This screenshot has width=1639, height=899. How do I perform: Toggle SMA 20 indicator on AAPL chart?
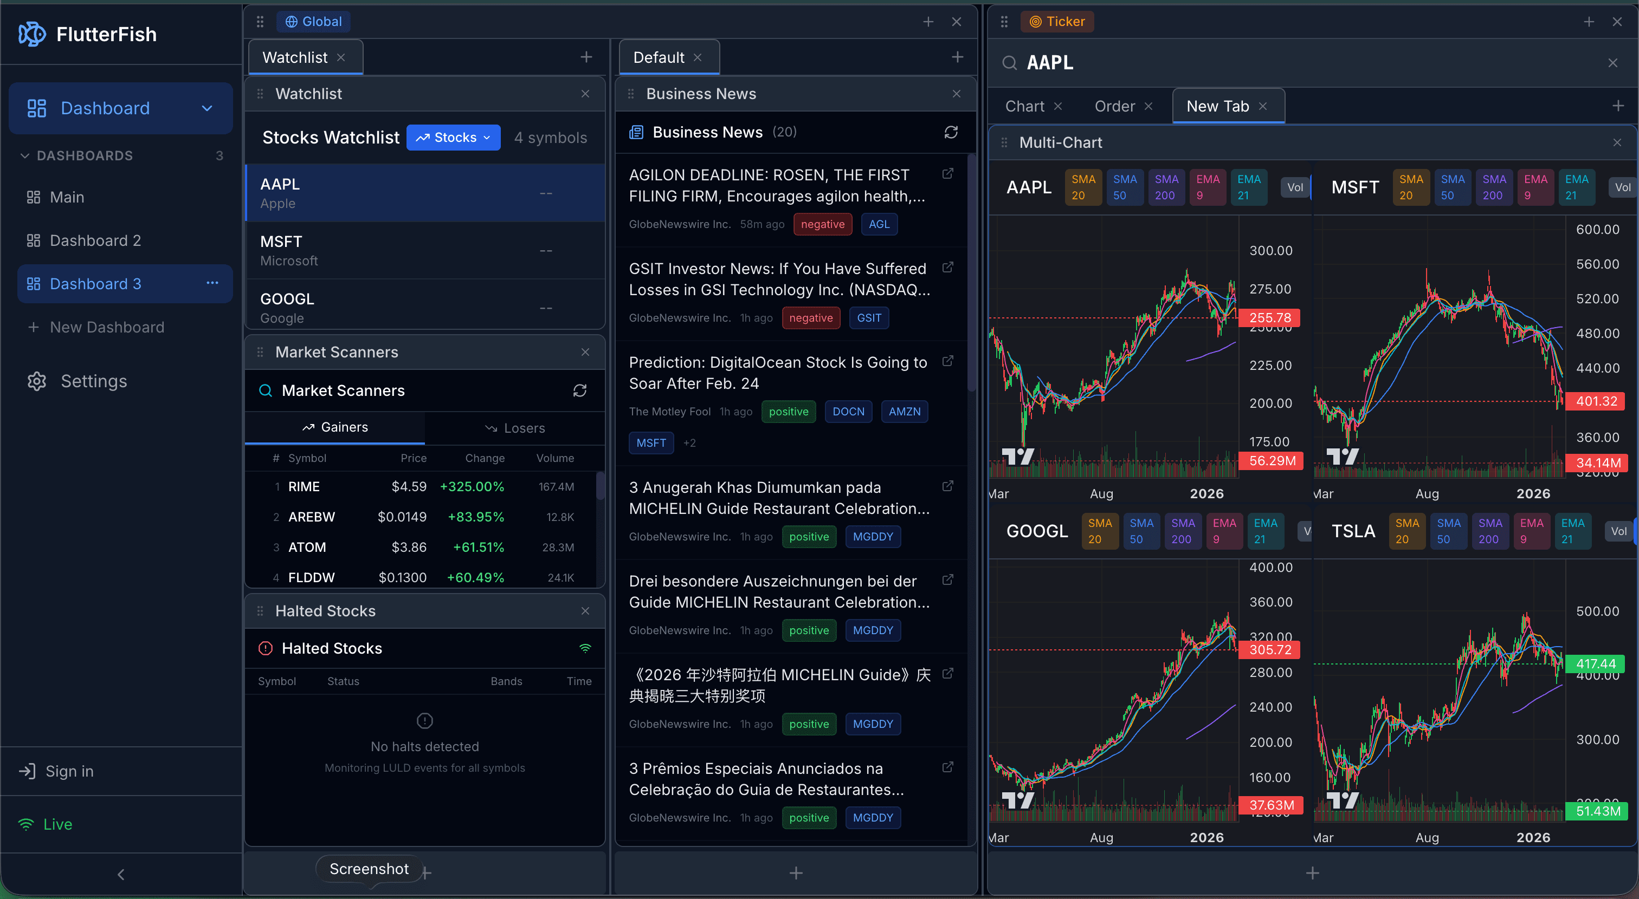click(1083, 187)
